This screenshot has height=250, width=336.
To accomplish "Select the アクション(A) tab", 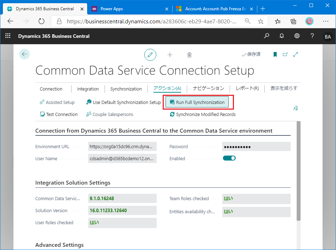I will 167,88.
